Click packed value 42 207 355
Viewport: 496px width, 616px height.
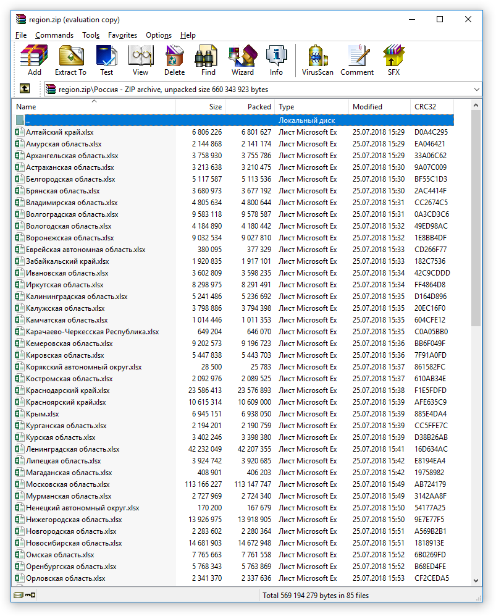coord(254,449)
